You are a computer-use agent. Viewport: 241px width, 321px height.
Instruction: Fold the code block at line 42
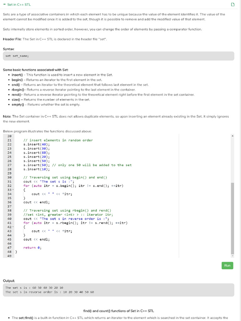pyautogui.click(x=13, y=227)
